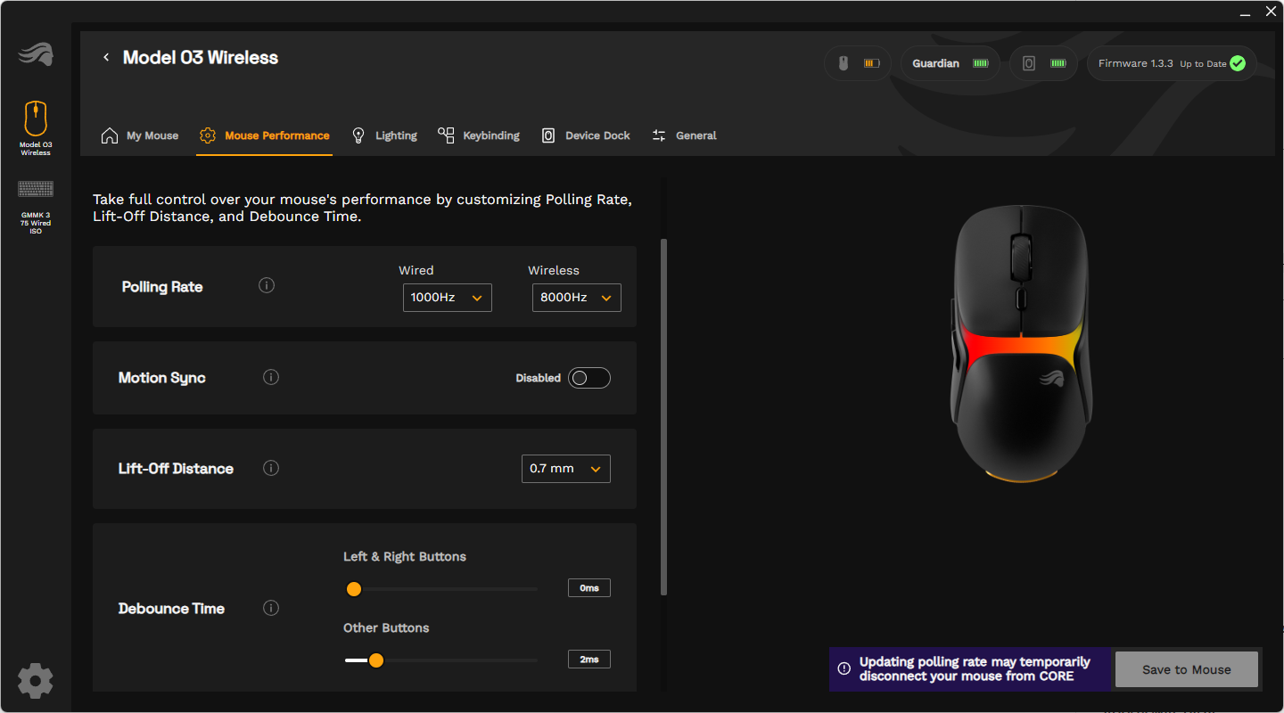
Task: Click the Motion Sync label
Action: pos(162,378)
